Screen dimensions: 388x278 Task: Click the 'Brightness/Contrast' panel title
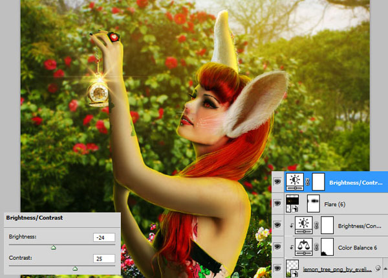point(34,218)
